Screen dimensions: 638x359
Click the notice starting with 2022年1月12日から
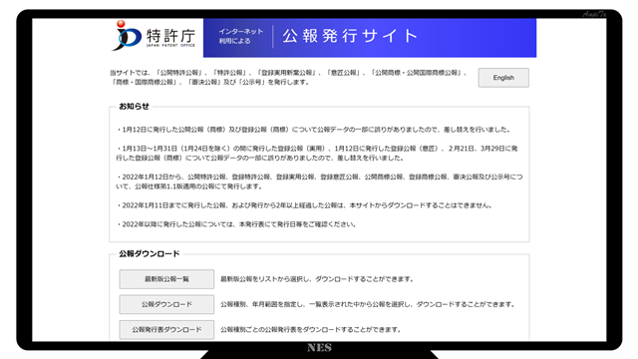(x=319, y=181)
